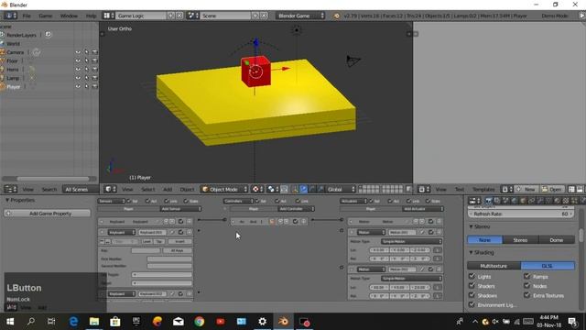This screenshot has height=330, width=586.
Task: Select the None stereo option
Action: 484,240
